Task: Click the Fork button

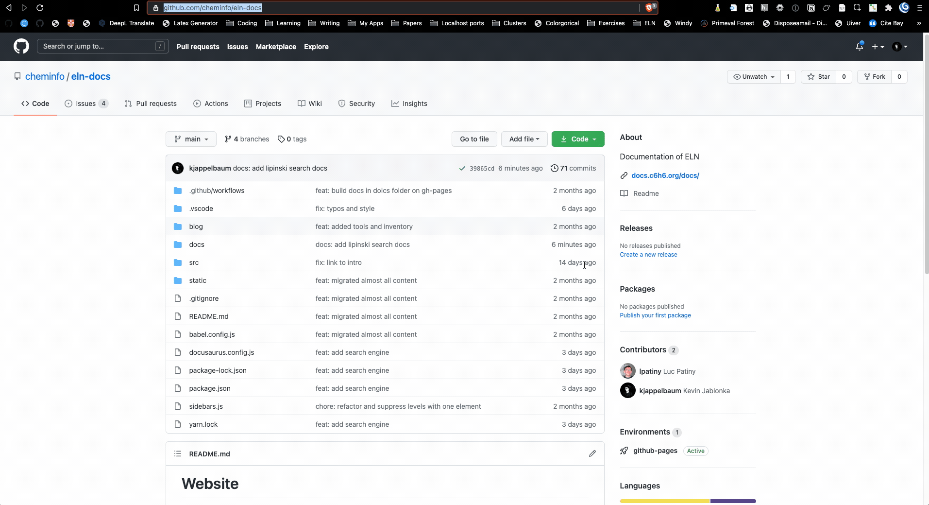Action: (x=874, y=77)
